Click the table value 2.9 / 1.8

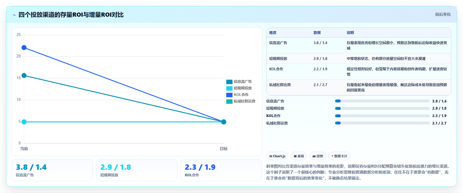pyautogui.click(x=320, y=58)
